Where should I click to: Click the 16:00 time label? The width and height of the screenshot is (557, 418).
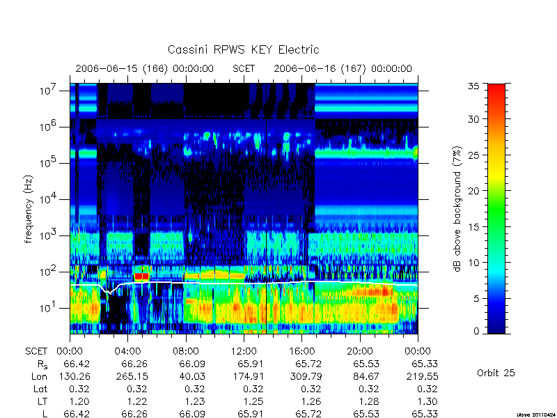click(301, 351)
